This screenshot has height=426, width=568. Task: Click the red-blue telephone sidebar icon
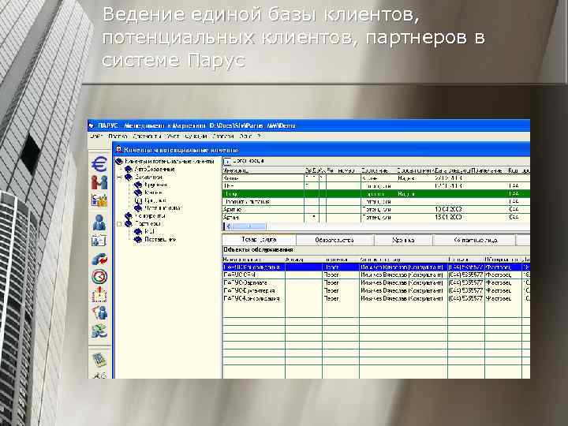99,259
